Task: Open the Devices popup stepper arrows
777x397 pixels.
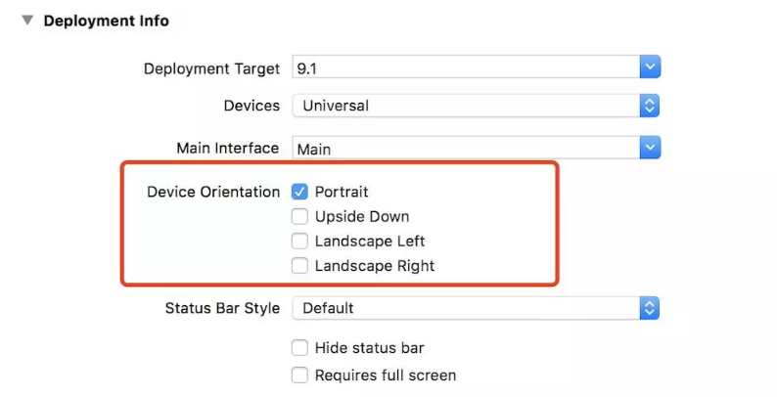Action: (x=648, y=106)
